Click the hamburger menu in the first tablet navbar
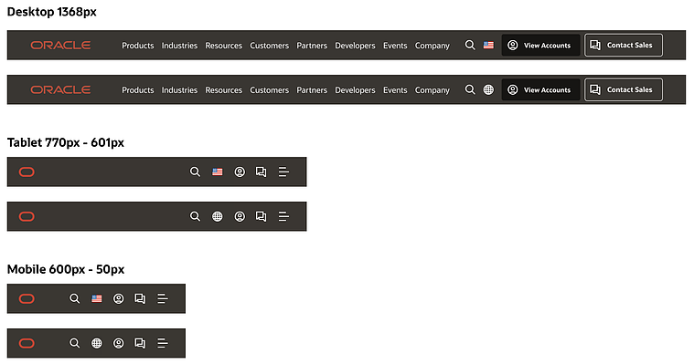This screenshot has height=364, width=694. [283, 172]
